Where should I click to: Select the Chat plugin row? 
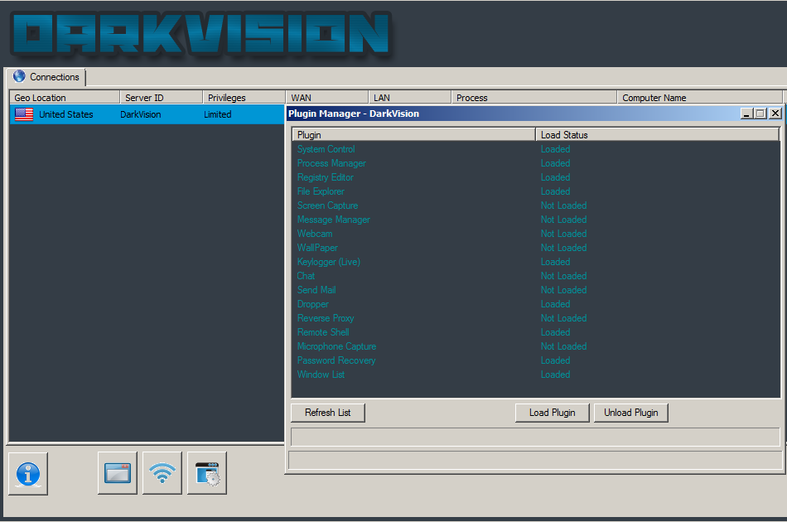coord(536,276)
